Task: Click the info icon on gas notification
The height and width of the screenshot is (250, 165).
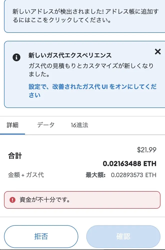Action: coord(17,57)
